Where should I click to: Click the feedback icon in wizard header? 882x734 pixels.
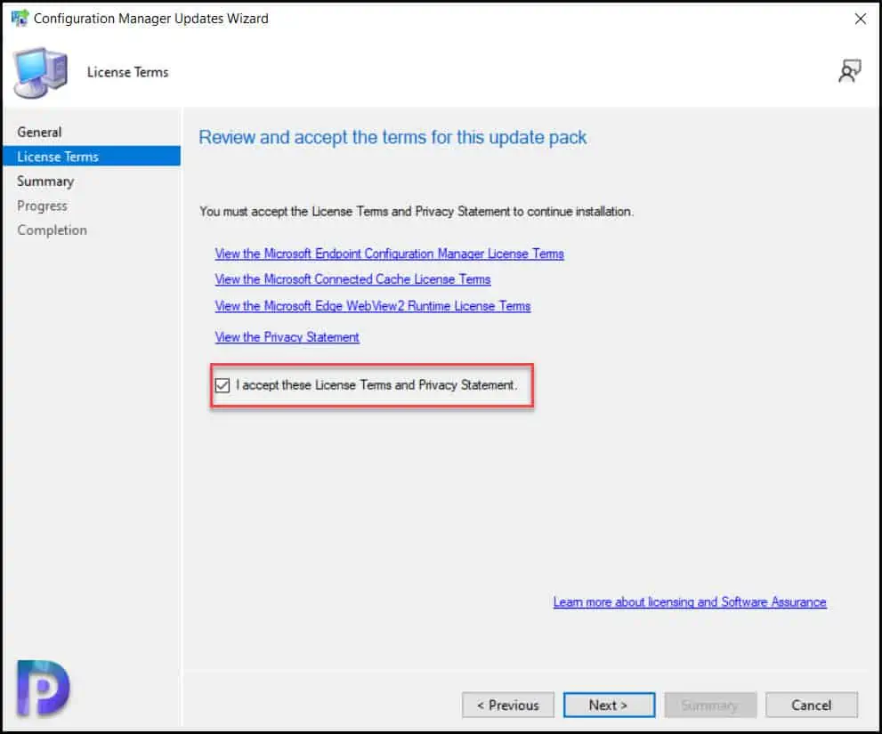coord(849,71)
